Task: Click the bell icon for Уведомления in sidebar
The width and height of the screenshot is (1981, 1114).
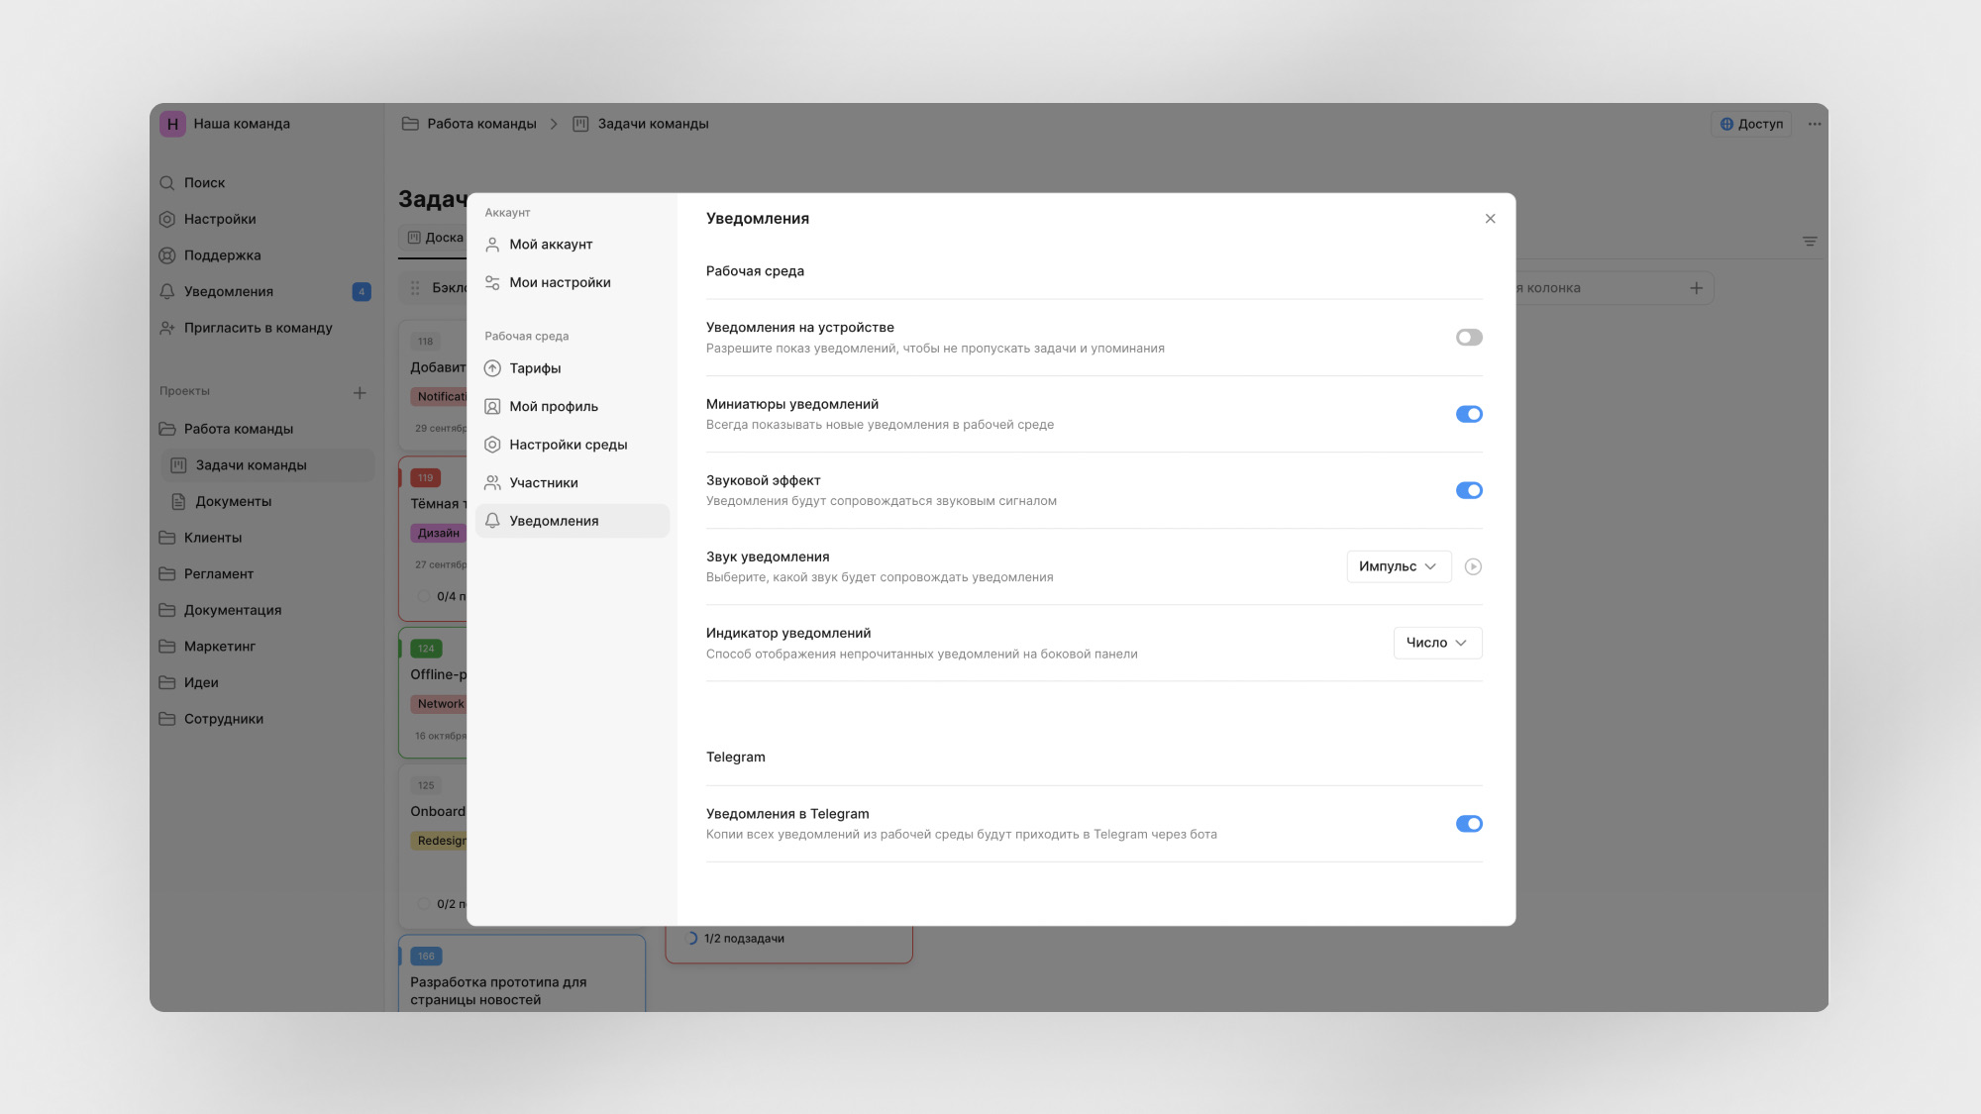Action: [x=167, y=292]
